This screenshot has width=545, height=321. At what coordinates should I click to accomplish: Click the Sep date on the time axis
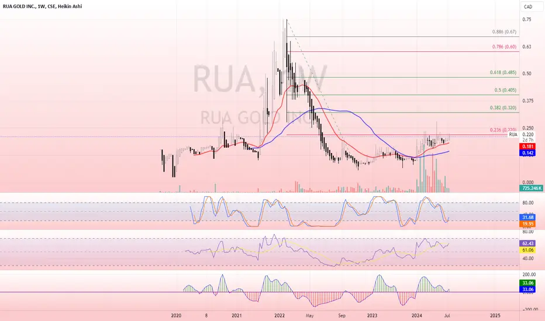[342, 315]
